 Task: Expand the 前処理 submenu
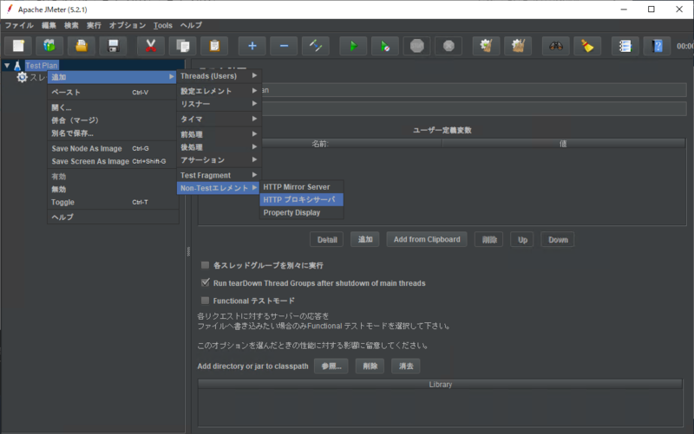[219, 134]
